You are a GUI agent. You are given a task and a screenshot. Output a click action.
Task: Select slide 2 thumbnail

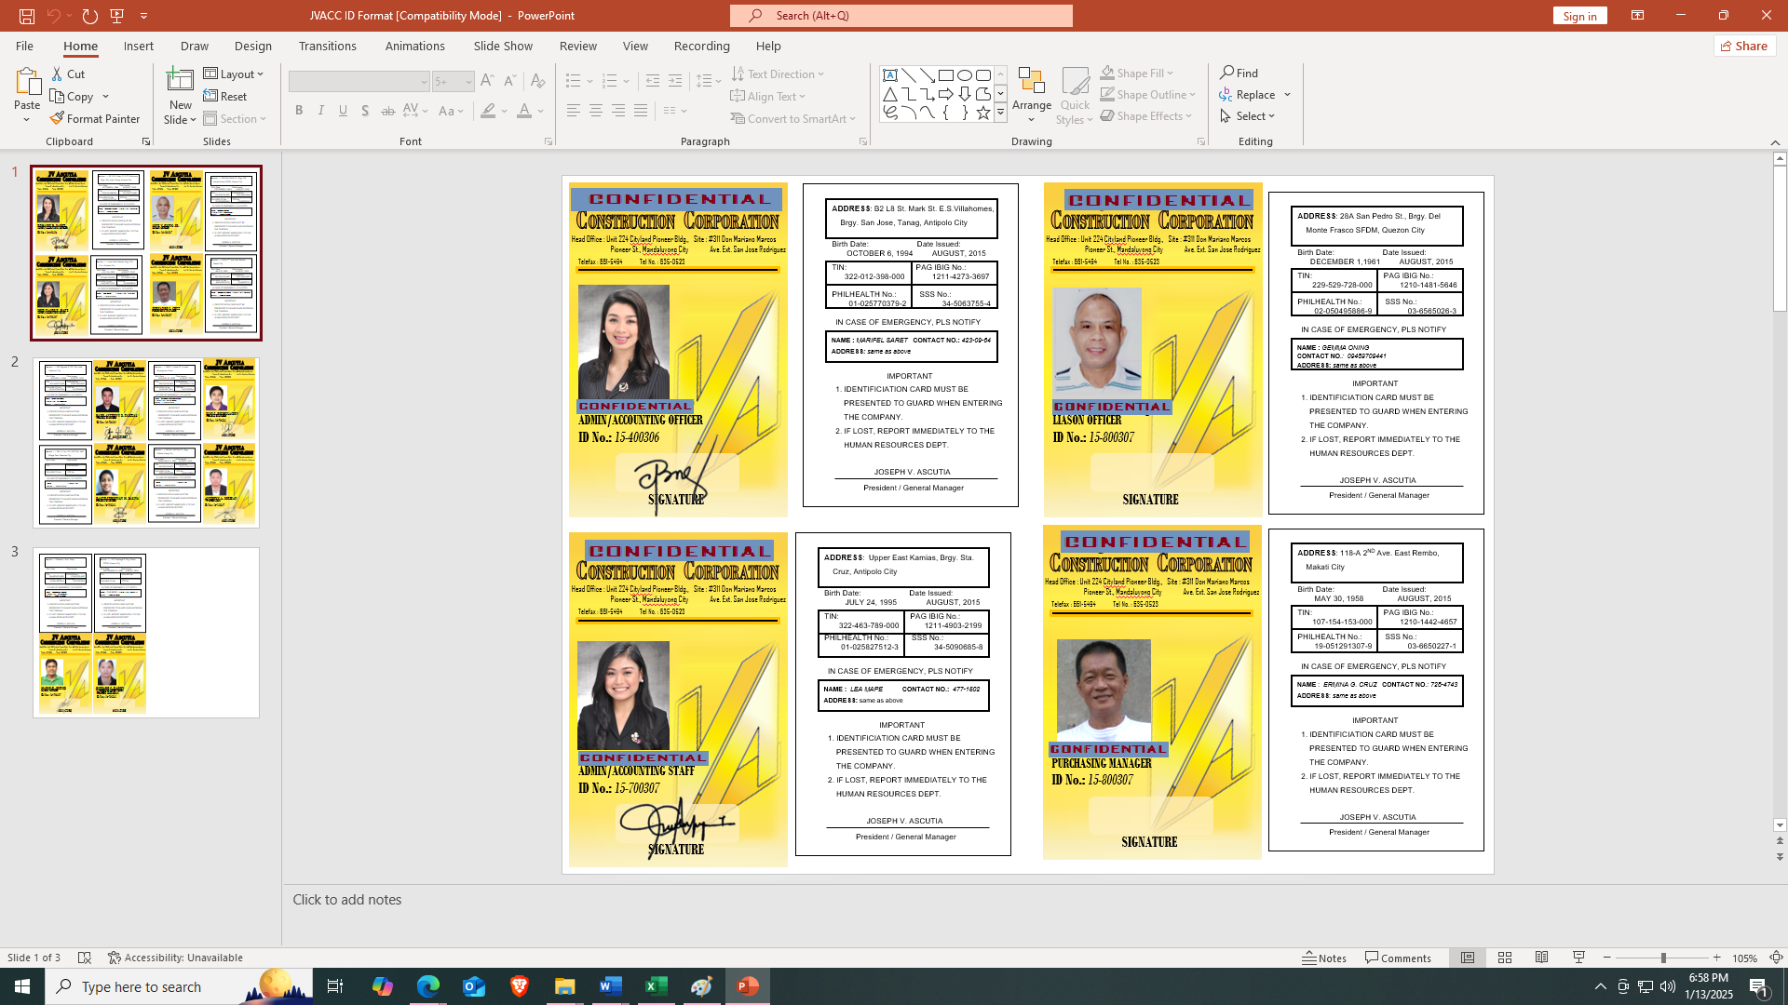click(146, 442)
